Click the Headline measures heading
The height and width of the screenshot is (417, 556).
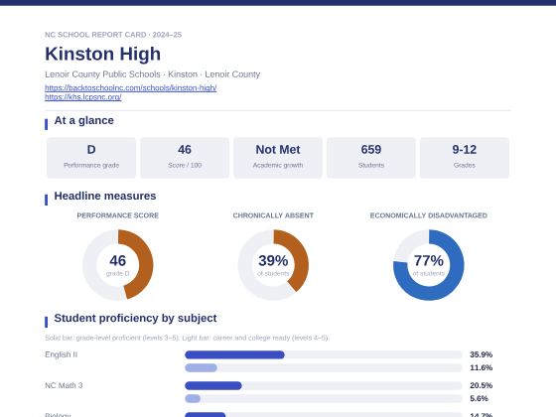pyautogui.click(x=105, y=197)
